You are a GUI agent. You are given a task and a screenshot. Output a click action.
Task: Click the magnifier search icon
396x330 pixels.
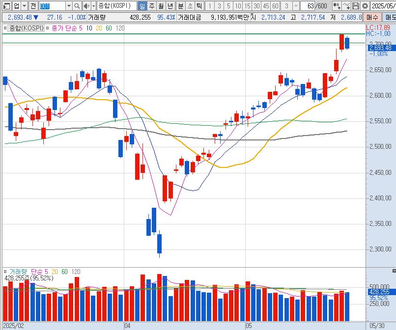point(77,6)
